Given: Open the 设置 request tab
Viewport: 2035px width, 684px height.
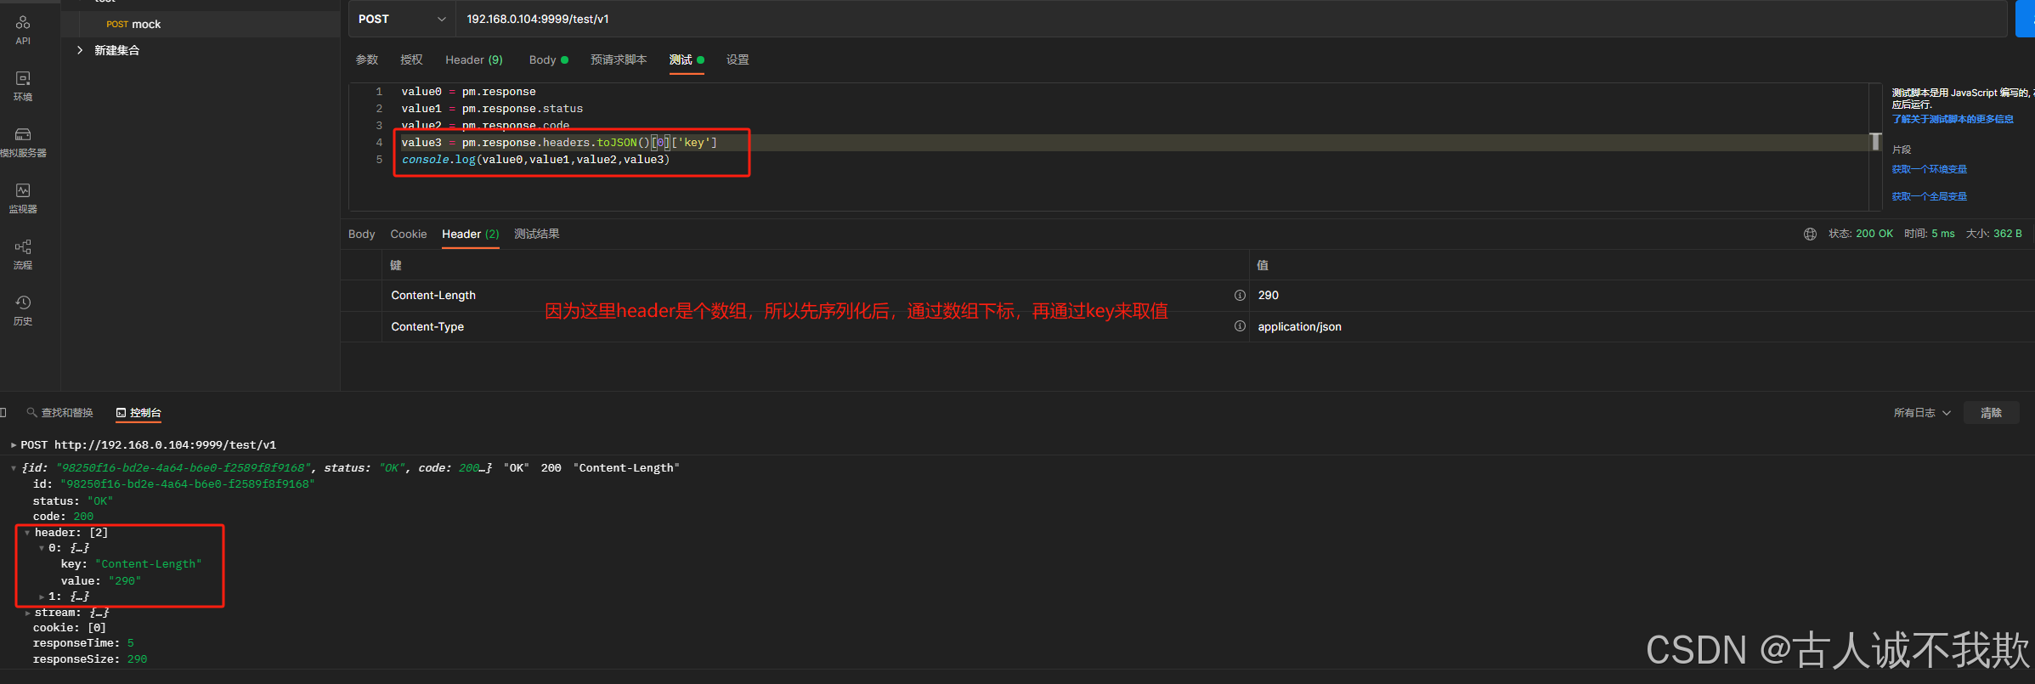Looking at the screenshot, I should coord(738,59).
